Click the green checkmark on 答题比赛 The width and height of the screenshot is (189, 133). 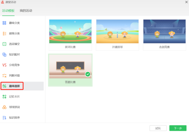(x=88, y=74)
